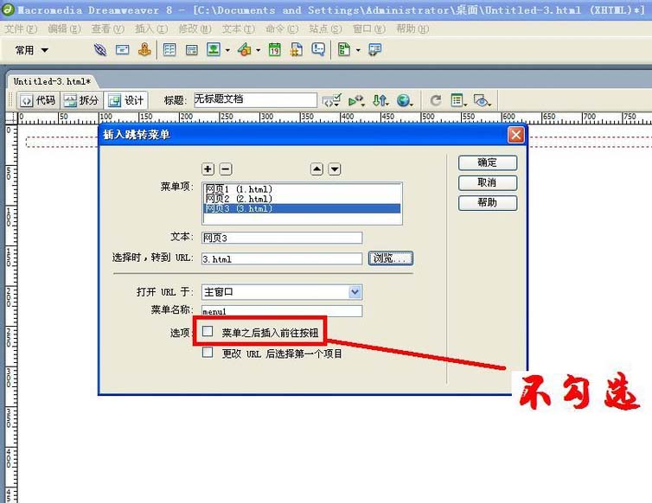Switch to 设计 view
This screenshot has width=652, height=503.
[125, 100]
